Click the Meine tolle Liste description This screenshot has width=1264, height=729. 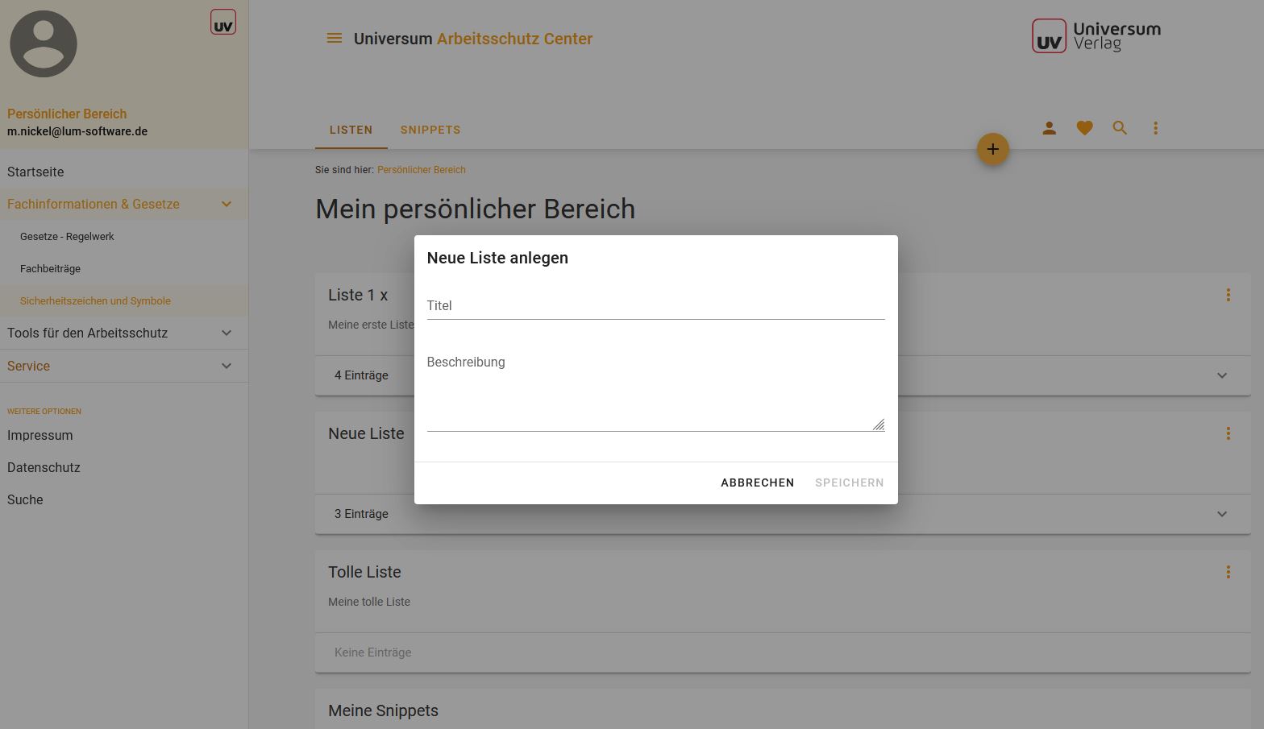(369, 602)
